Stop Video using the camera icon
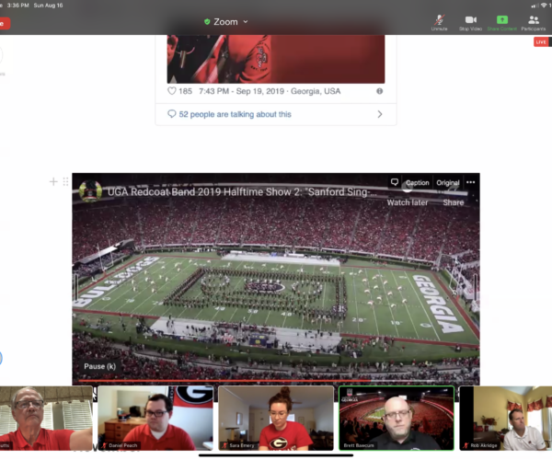 coord(470,23)
